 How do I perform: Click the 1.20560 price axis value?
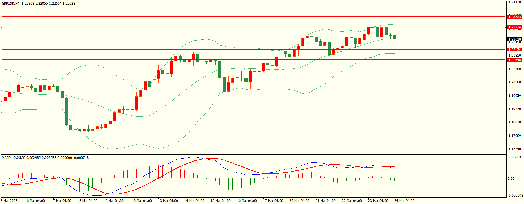click(514, 82)
